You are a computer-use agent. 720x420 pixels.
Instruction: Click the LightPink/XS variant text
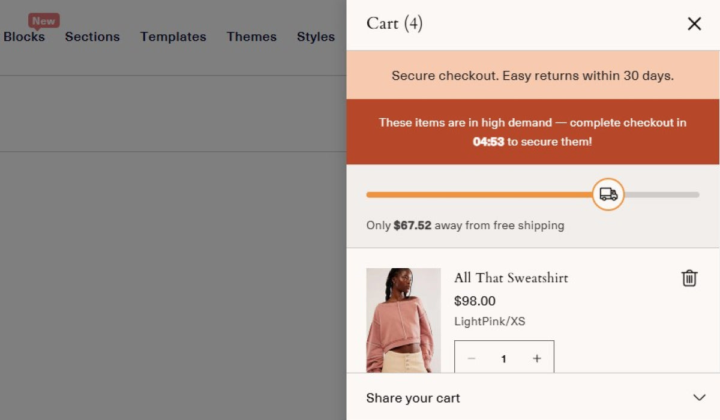(490, 322)
